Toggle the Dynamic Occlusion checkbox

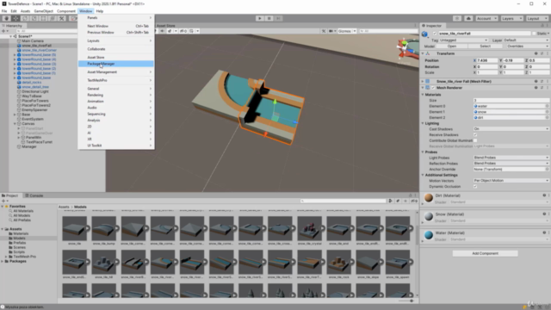pyautogui.click(x=475, y=186)
